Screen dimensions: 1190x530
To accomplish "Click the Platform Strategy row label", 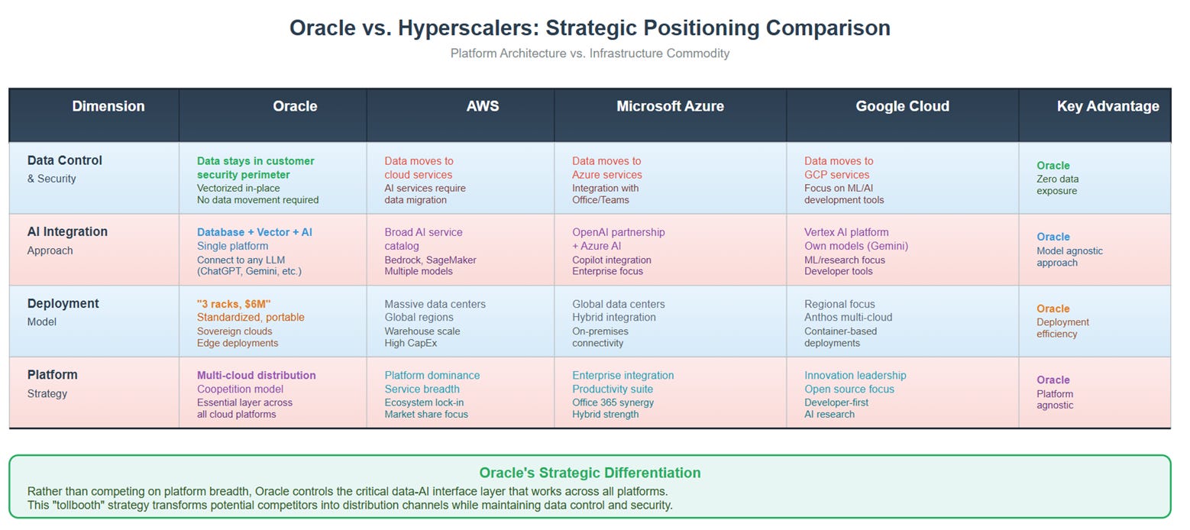I will pyautogui.click(x=52, y=383).
